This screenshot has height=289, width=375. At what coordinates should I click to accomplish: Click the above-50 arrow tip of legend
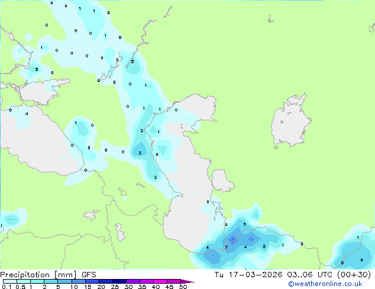pos(187,281)
